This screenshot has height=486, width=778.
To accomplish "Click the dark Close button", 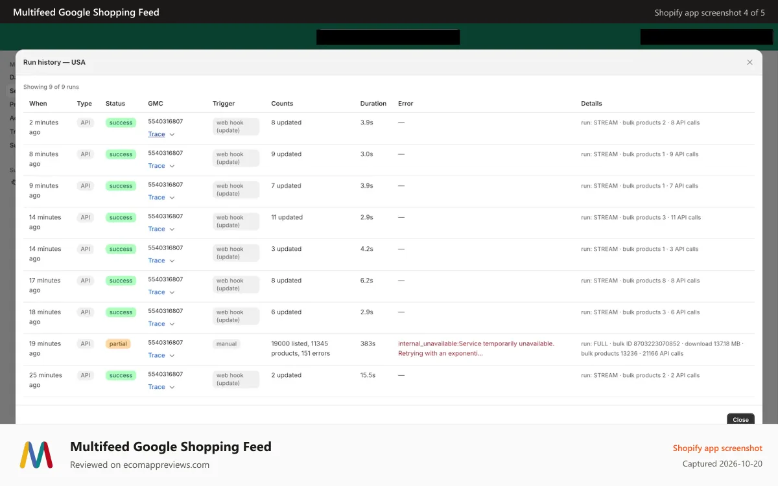I will pos(740,419).
